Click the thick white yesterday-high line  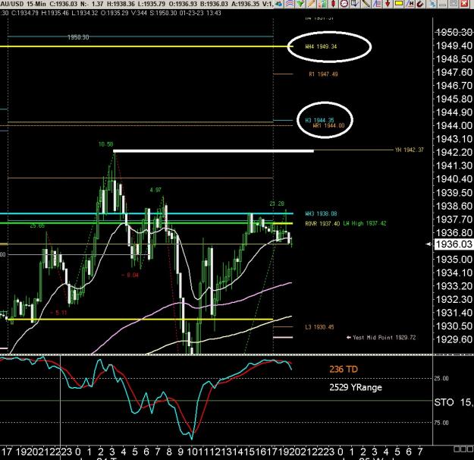point(213,151)
